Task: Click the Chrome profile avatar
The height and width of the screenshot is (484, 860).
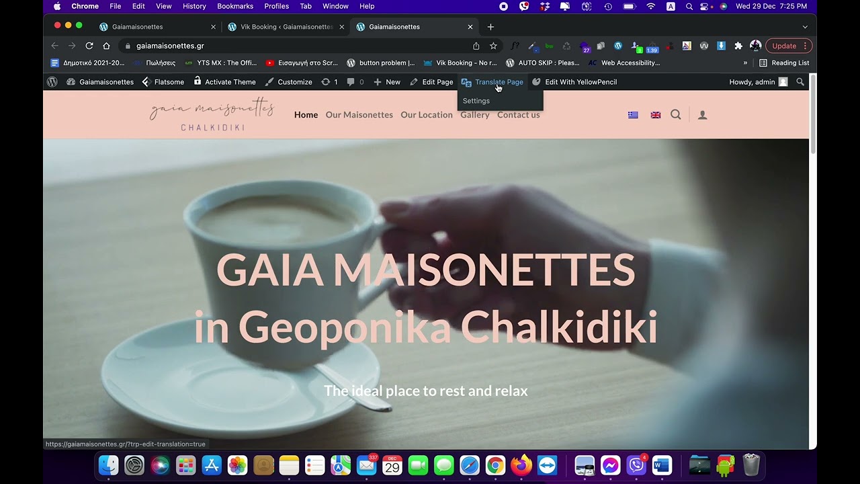Action: (x=756, y=46)
